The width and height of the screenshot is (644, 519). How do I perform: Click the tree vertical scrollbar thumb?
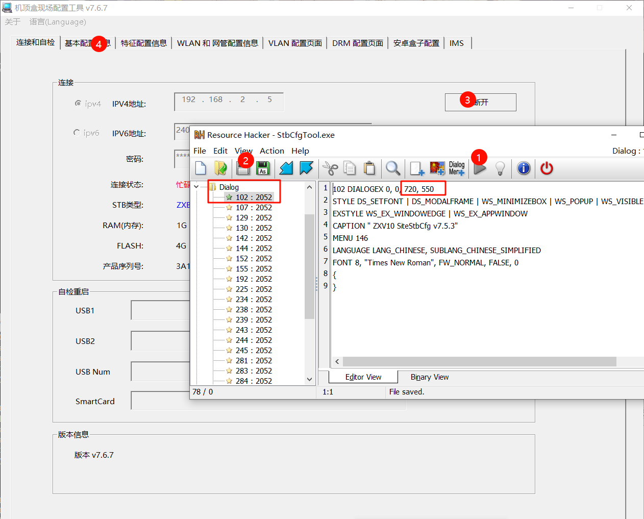click(309, 266)
